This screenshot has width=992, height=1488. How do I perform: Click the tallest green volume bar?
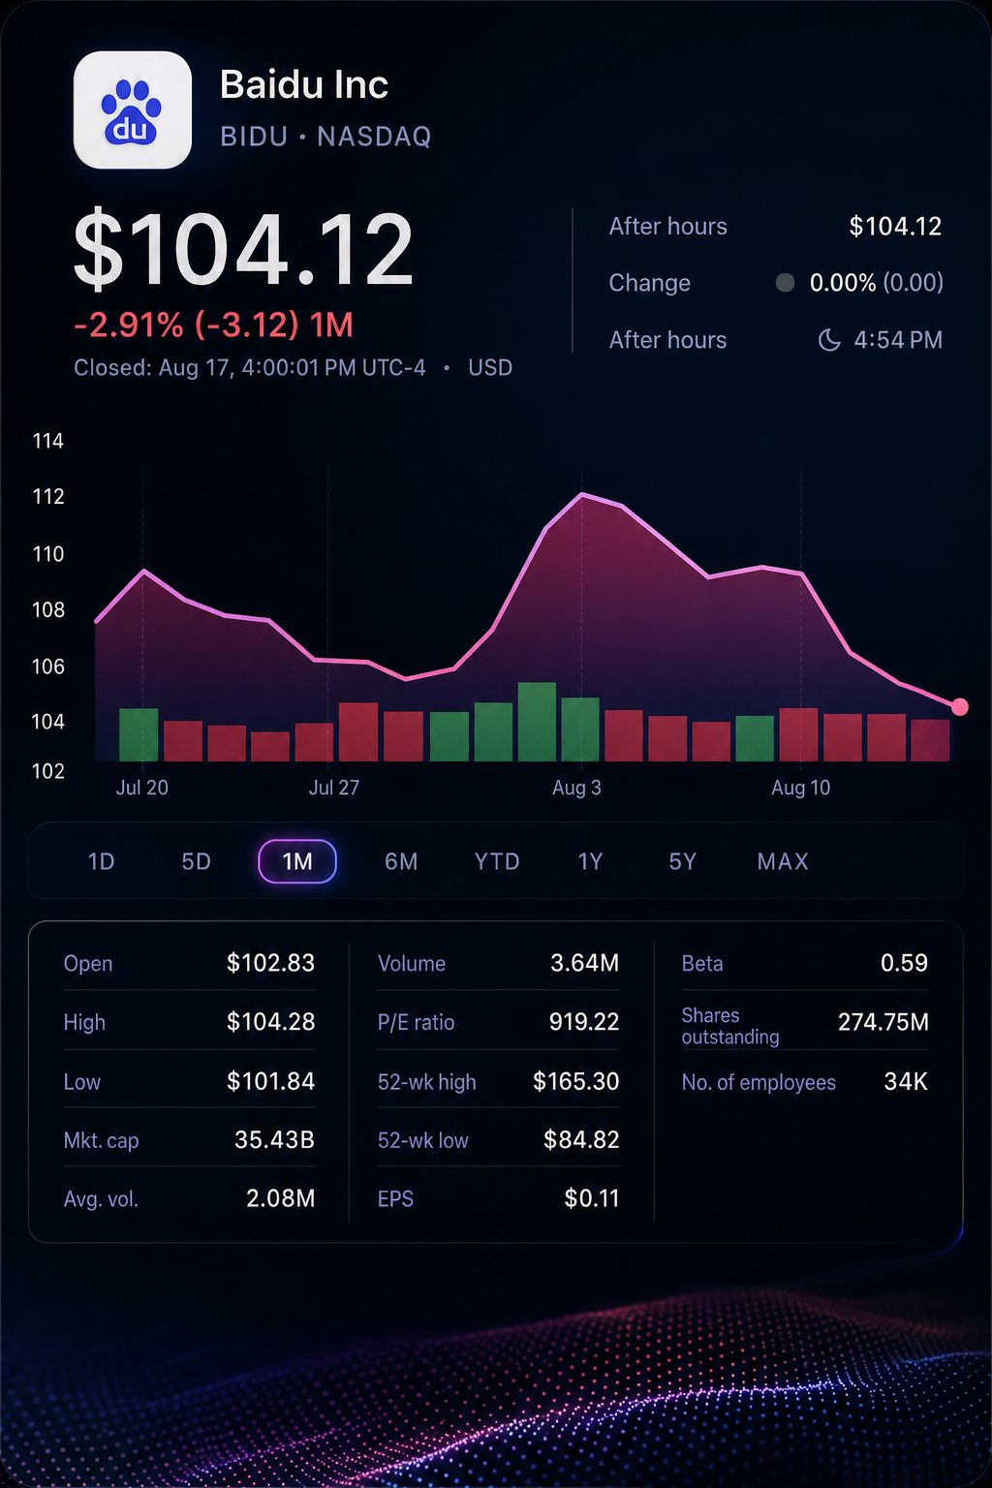pos(537,722)
